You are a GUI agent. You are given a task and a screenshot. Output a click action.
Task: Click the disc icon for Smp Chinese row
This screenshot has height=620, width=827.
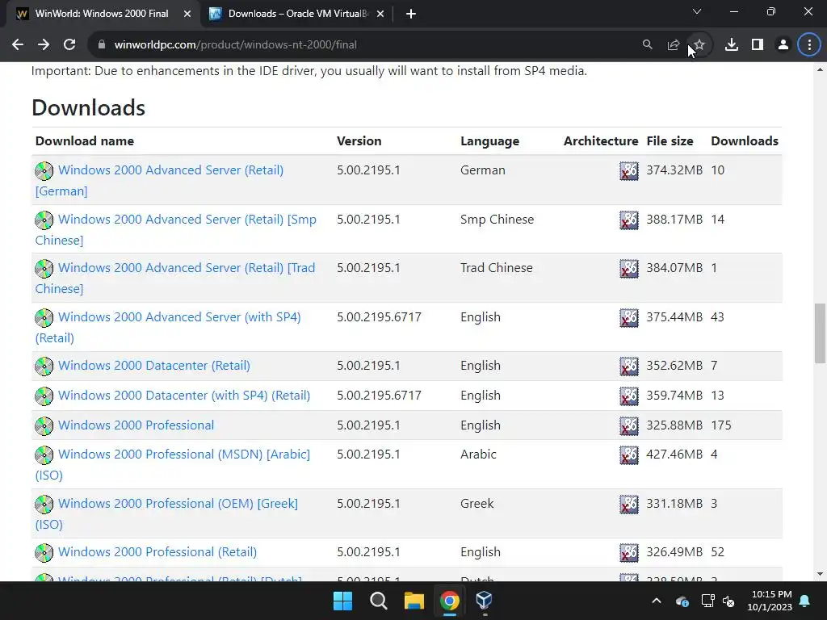click(44, 220)
